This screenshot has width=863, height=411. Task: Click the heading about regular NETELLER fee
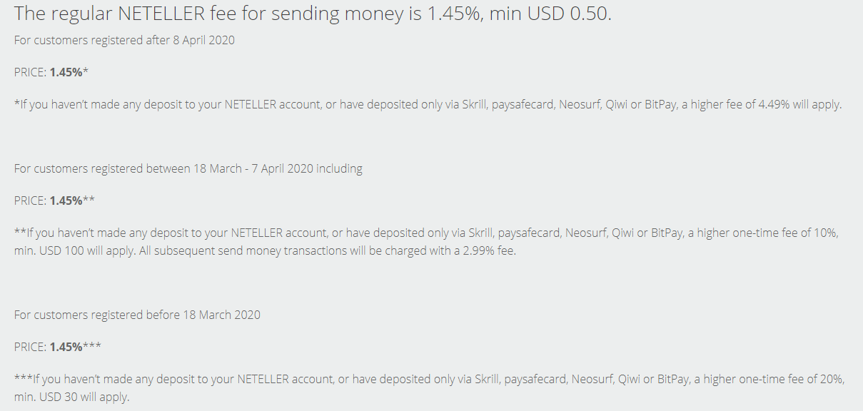click(313, 14)
